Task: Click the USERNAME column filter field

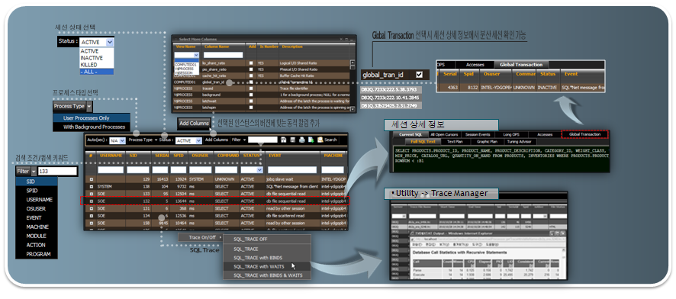Action: (x=111, y=170)
